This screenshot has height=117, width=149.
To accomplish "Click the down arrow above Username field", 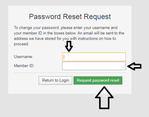I will click(69, 46).
